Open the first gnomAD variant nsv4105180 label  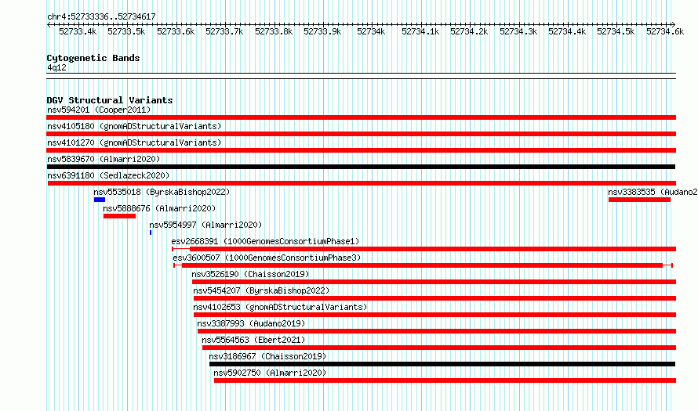(134, 126)
